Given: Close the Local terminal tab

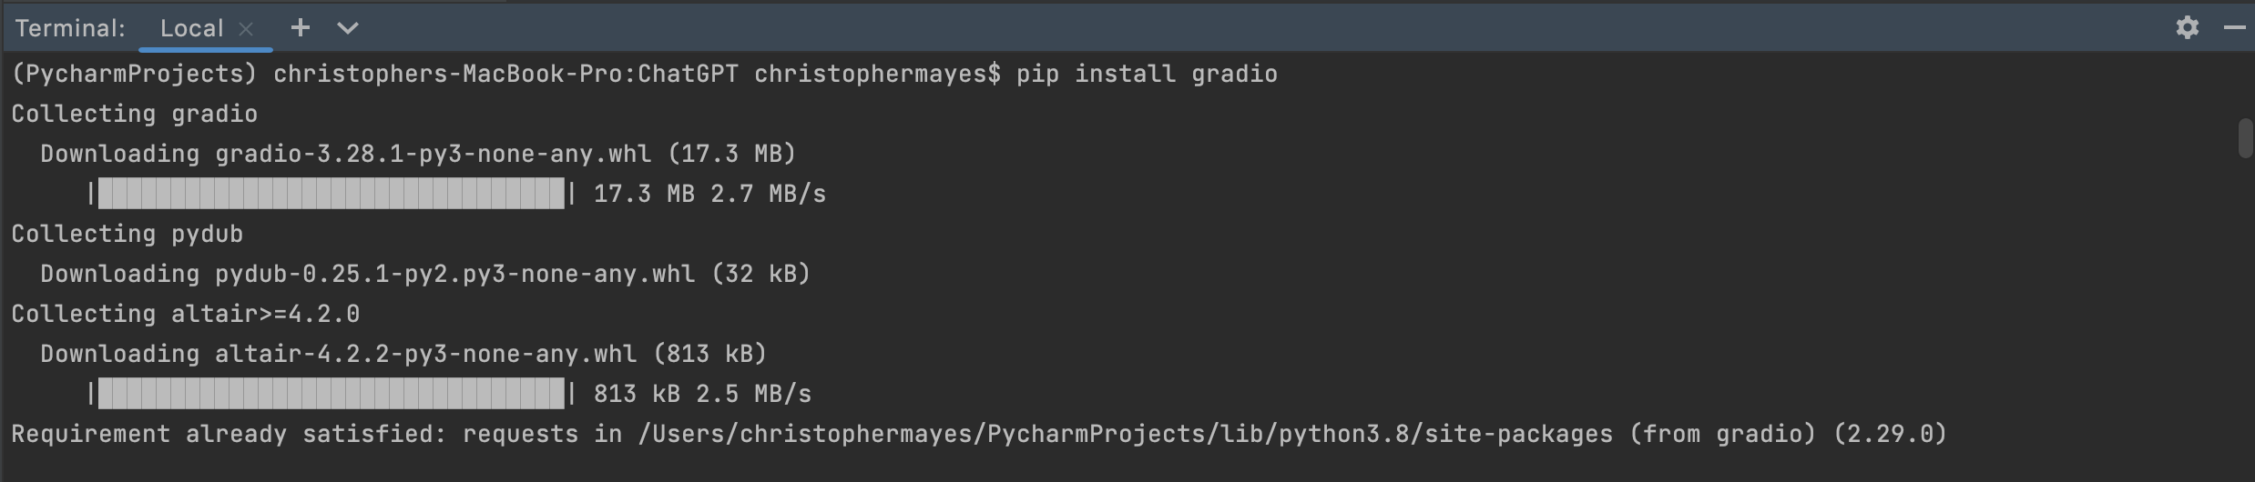Looking at the screenshot, I should point(246,29).
